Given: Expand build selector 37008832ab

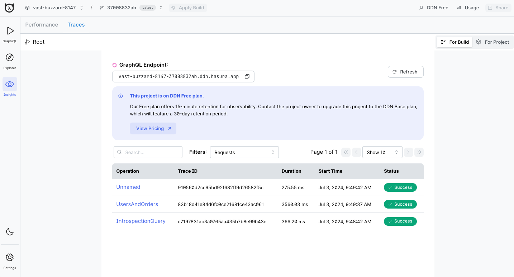Looking at the screenshot, I should (131, 8).
